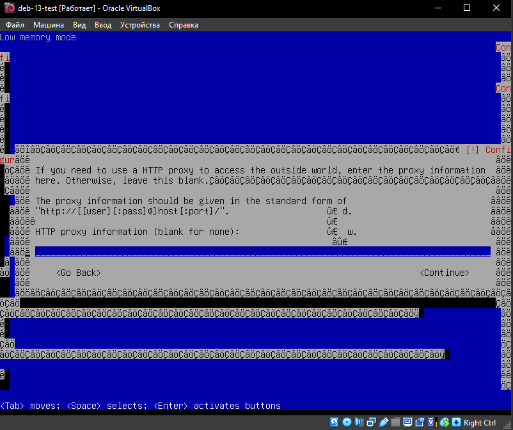Open the audio status icon
The image size is (513, 430).
point(359,422)
